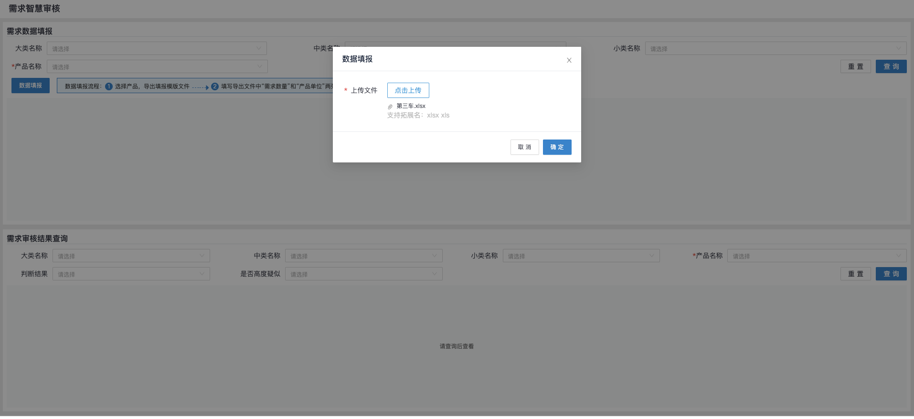This screenshot has width=914, height=419.
Task: Confirm the upload with the 确定 button
Action: click(x=557, y=147)
